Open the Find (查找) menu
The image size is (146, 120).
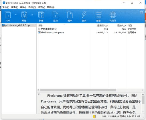tap(23, 7)
